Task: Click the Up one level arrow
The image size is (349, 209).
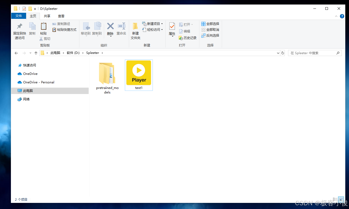Action: click(x=36, y=53)
